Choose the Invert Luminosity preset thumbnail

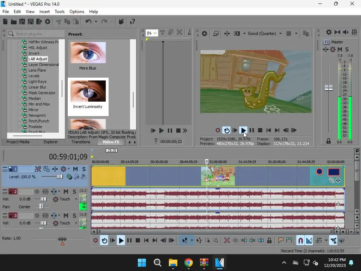88,91
